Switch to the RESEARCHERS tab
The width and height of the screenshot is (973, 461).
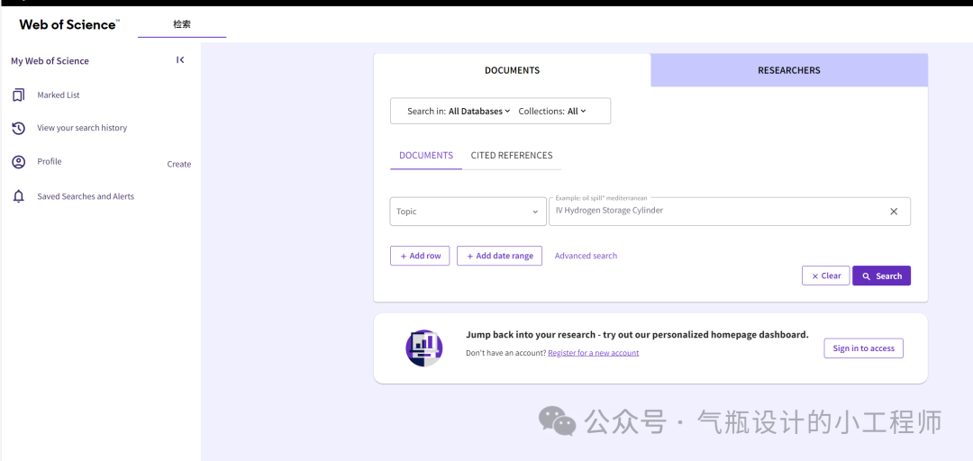[788, 70]
